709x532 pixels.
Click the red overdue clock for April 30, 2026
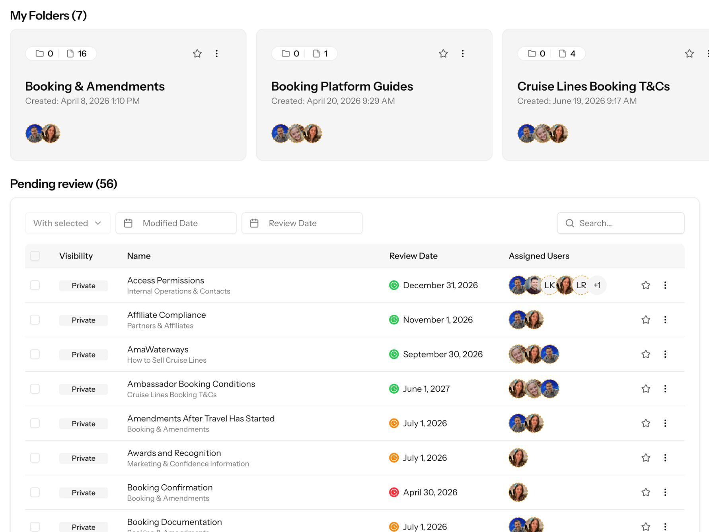tap(394, 492)
